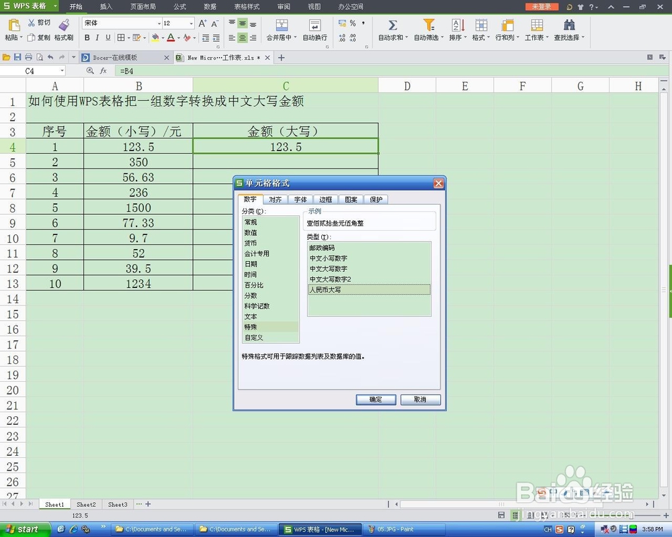The width and height of the screenshot is (672, 537).
Task: Apply 自动筛选 AutoFilter
Action: click(427, 31)
